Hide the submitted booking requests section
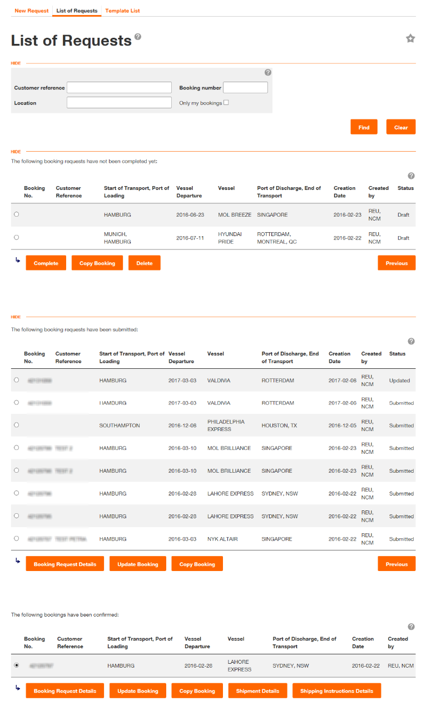This screenshot has width=427, height=711. point(16,317)
